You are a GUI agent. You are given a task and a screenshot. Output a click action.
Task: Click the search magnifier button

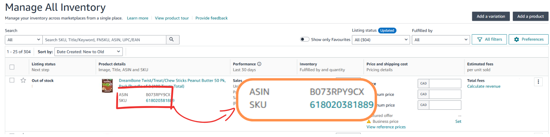[173, 40]
